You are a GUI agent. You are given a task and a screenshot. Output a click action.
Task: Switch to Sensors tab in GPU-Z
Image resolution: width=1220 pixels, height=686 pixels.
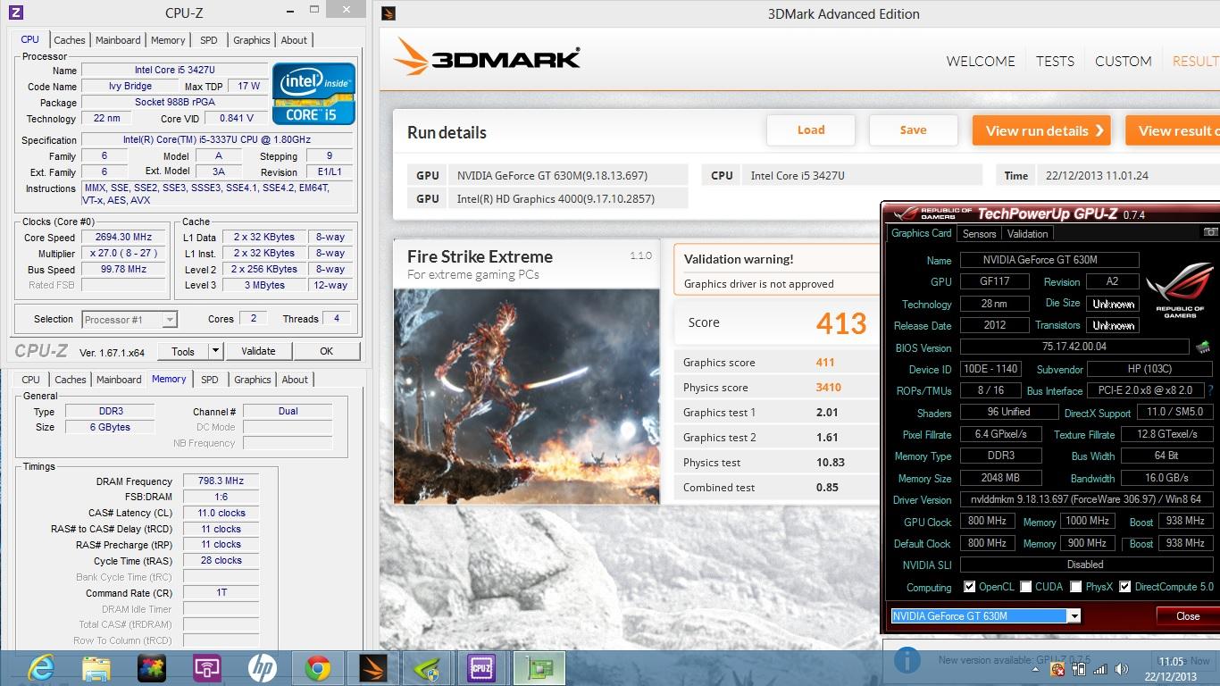click(979, 233)
